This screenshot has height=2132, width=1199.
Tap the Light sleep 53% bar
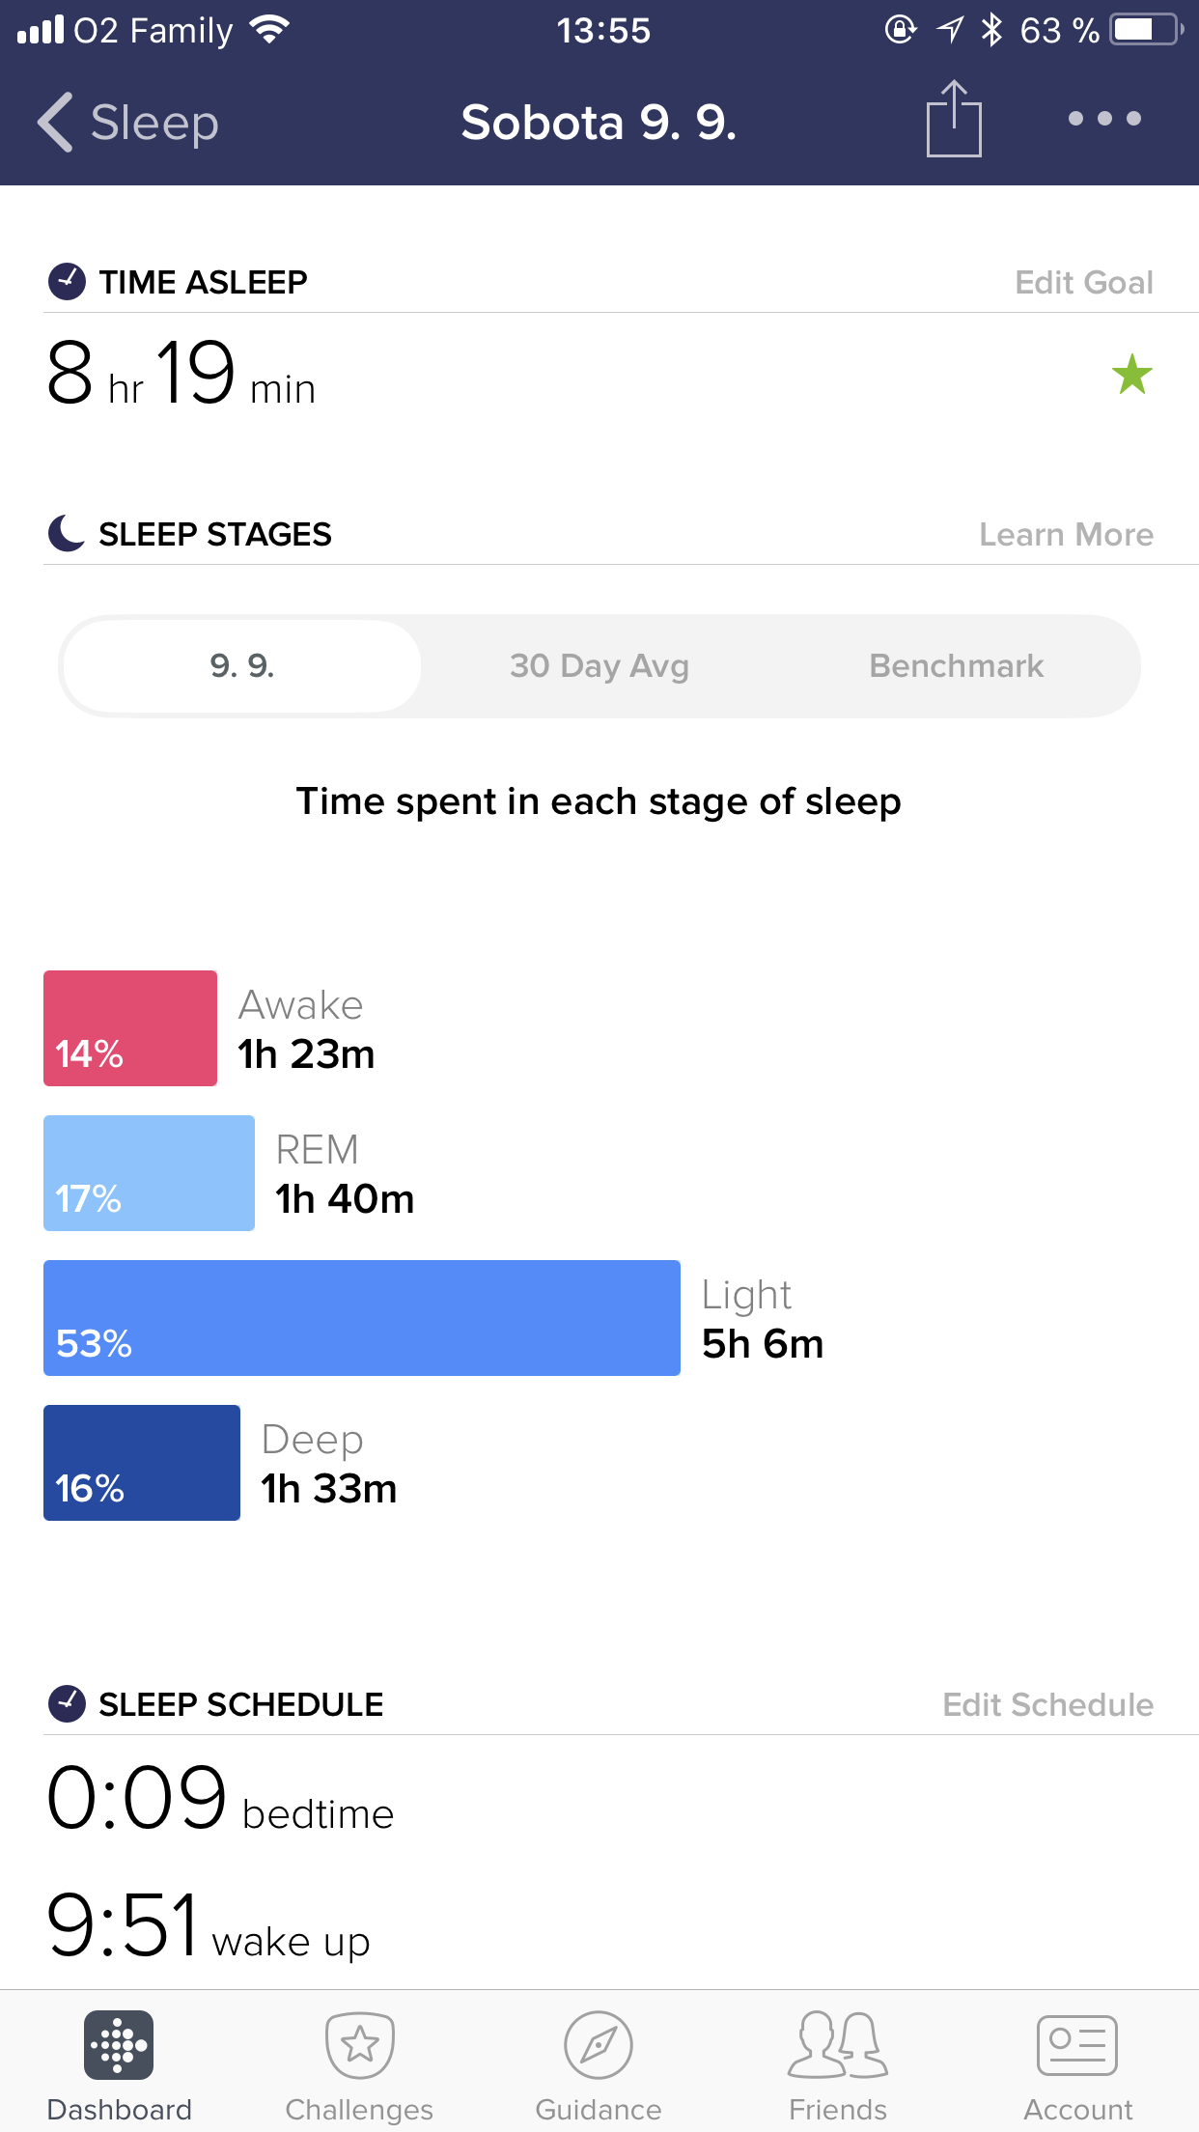(x=362, y=1318)
